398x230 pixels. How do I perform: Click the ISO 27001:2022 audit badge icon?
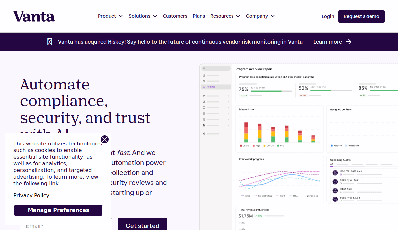(335, 173)
